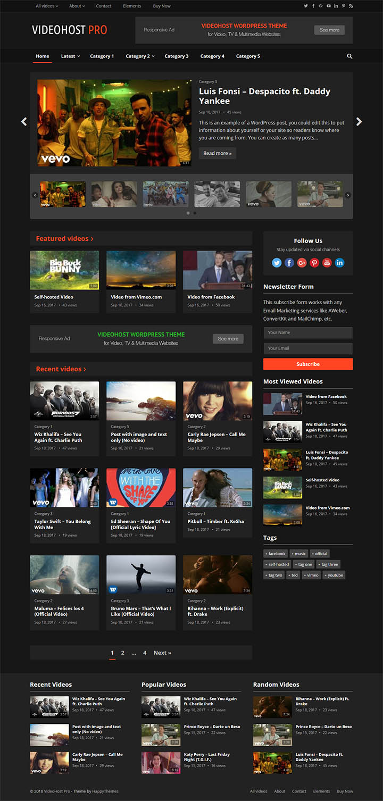Screen dimensions: 383x801
Task: Open the Contact link in the top bar
Action: 104,6
